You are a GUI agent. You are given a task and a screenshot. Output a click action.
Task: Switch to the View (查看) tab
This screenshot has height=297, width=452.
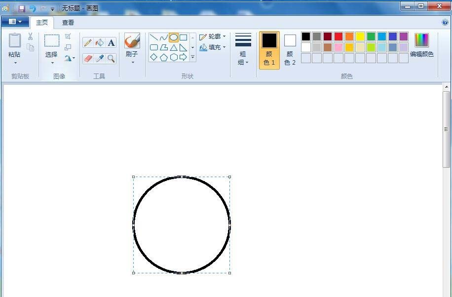click(x=68, y=23)
